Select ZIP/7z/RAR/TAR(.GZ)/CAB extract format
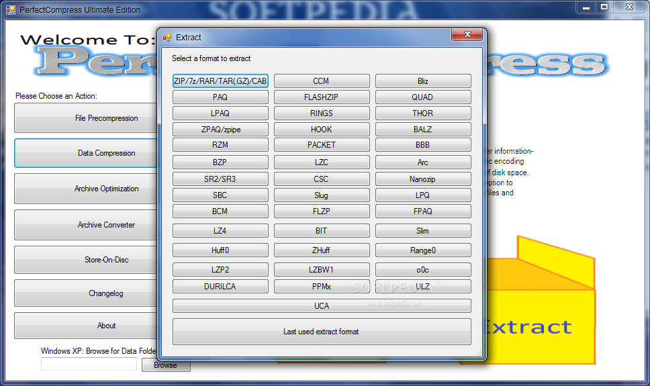Image resolution: width=650 pixels, height=386 pixels. 220,81
